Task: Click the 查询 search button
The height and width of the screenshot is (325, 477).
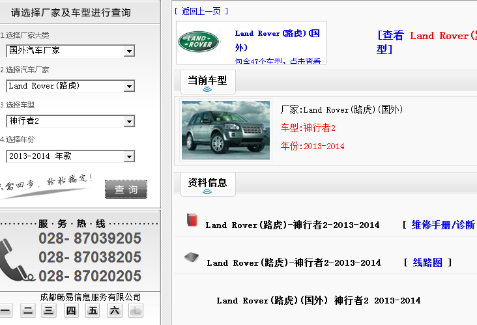Action: point(126,189)
